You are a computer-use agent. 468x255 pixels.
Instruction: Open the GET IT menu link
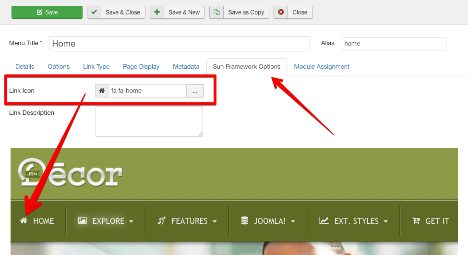pyautogui.click(x=431, y=221)
